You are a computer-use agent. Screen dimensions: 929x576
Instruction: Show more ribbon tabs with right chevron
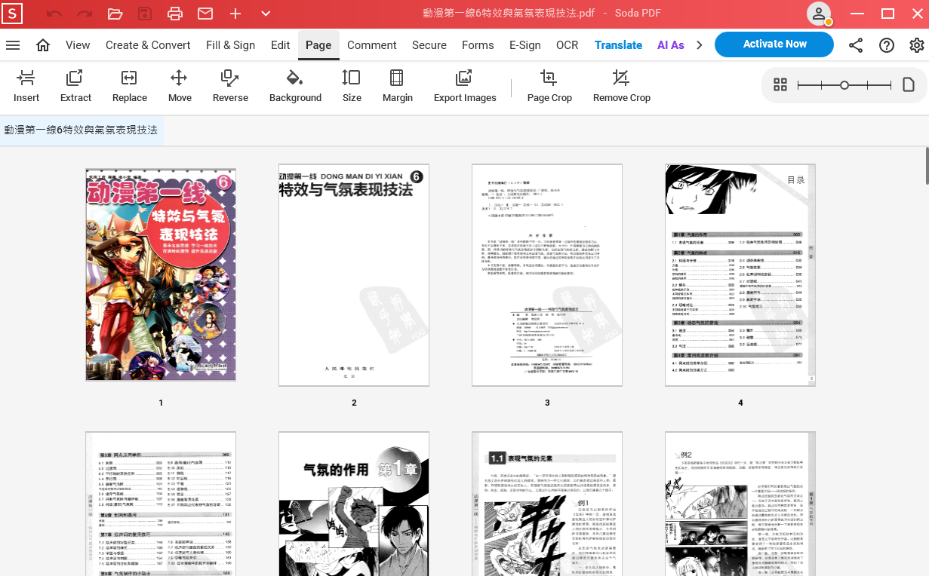(700, 45)
